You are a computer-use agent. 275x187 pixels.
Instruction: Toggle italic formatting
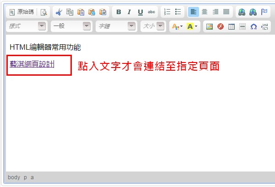click(129, 12)
